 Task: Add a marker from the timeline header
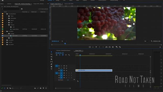[66, 55]
